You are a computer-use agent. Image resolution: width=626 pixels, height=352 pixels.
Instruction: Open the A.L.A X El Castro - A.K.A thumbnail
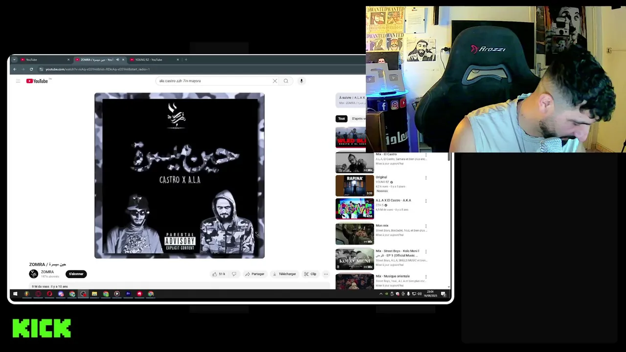tap(355, 209)
